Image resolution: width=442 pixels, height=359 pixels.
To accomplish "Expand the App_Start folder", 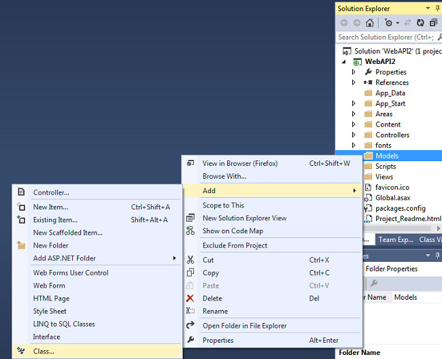I will 354,103.
